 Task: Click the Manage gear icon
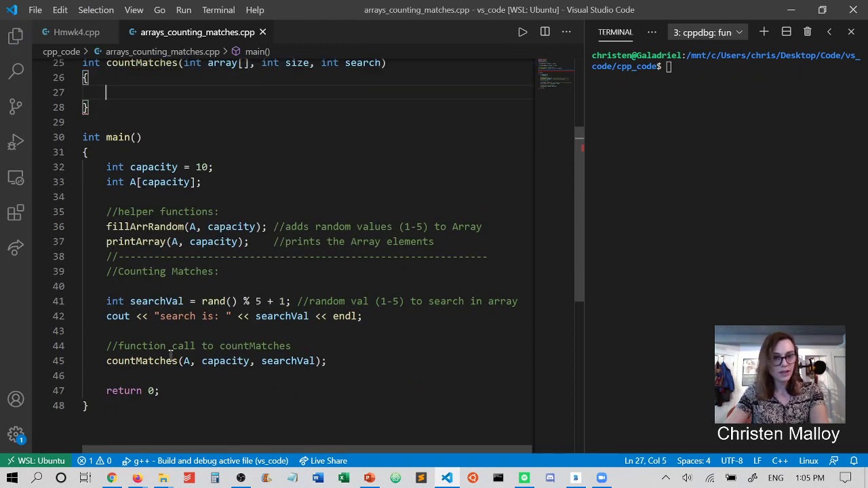(16, 434)
